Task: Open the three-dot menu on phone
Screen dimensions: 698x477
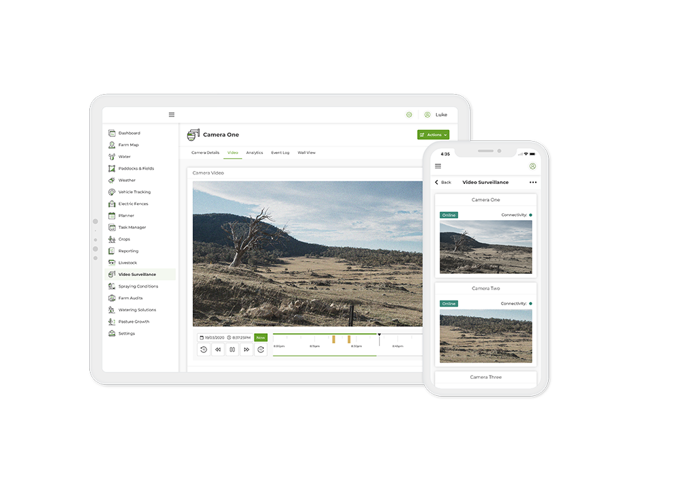Action: [533, 183]
